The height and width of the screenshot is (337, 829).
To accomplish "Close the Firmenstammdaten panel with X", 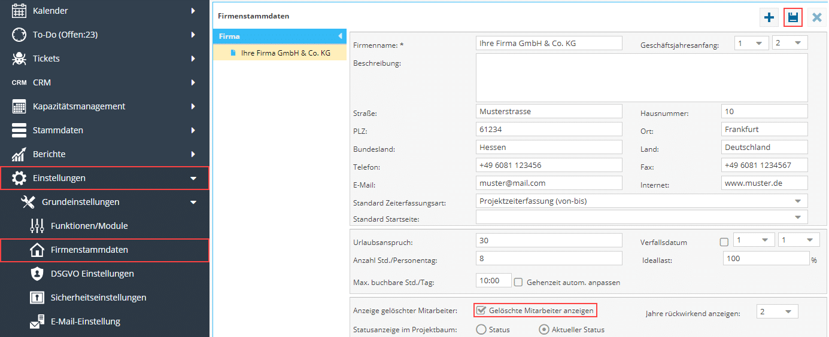I will [x=816, y=17].
